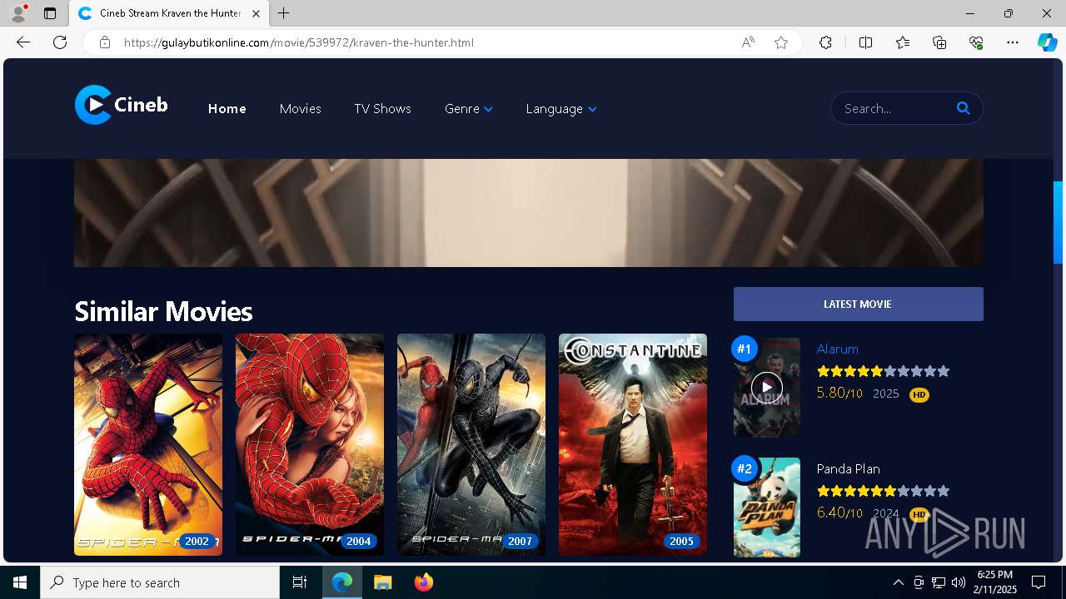Open the TV Shows section

(x=382, y=109)
